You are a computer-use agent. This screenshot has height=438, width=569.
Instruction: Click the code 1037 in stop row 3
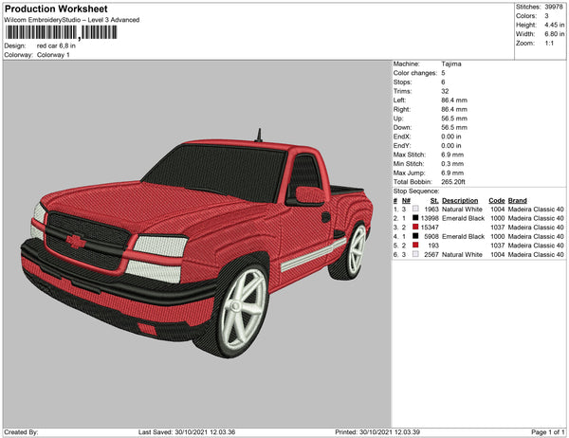498,228
